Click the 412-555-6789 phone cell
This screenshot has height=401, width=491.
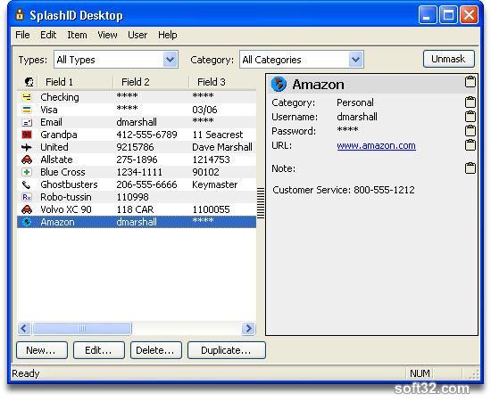146,135
